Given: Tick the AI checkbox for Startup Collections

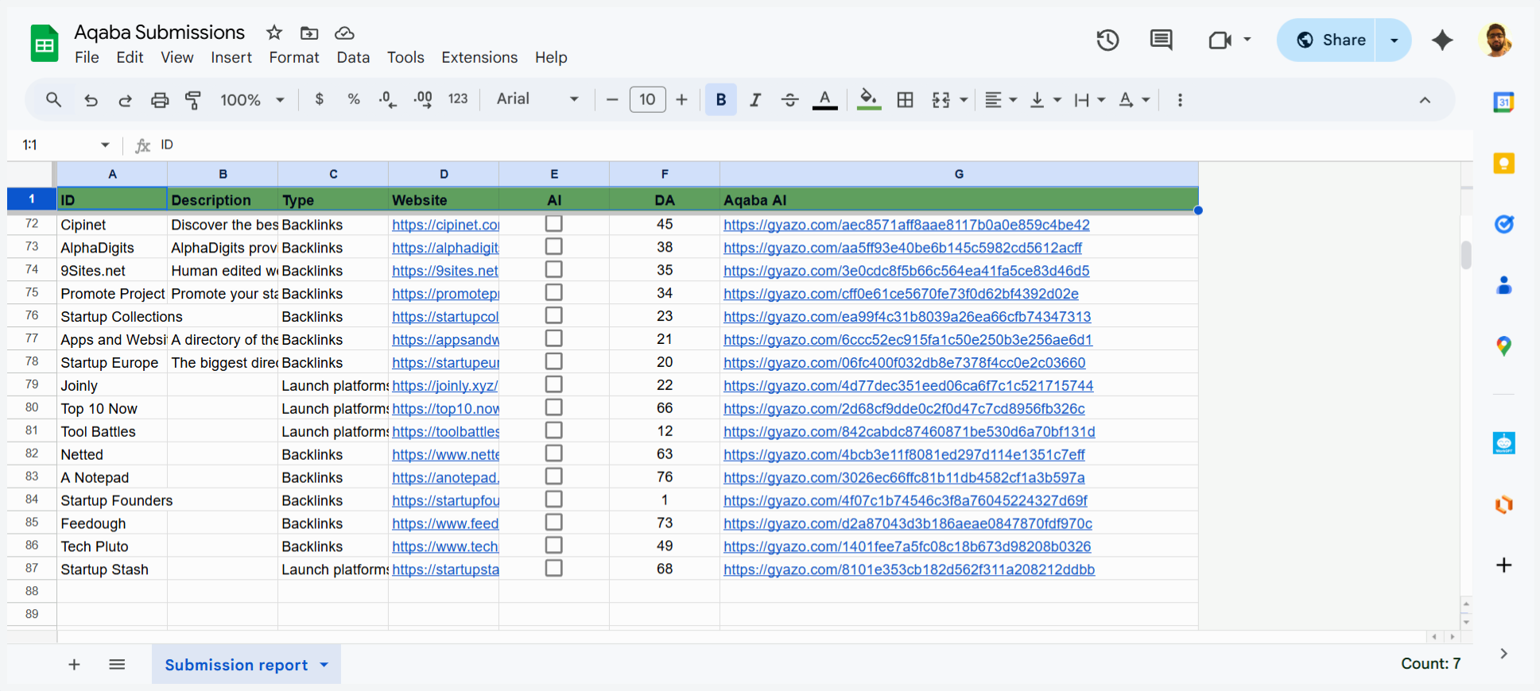Looking at the screenshot, I should pos(554,316).
